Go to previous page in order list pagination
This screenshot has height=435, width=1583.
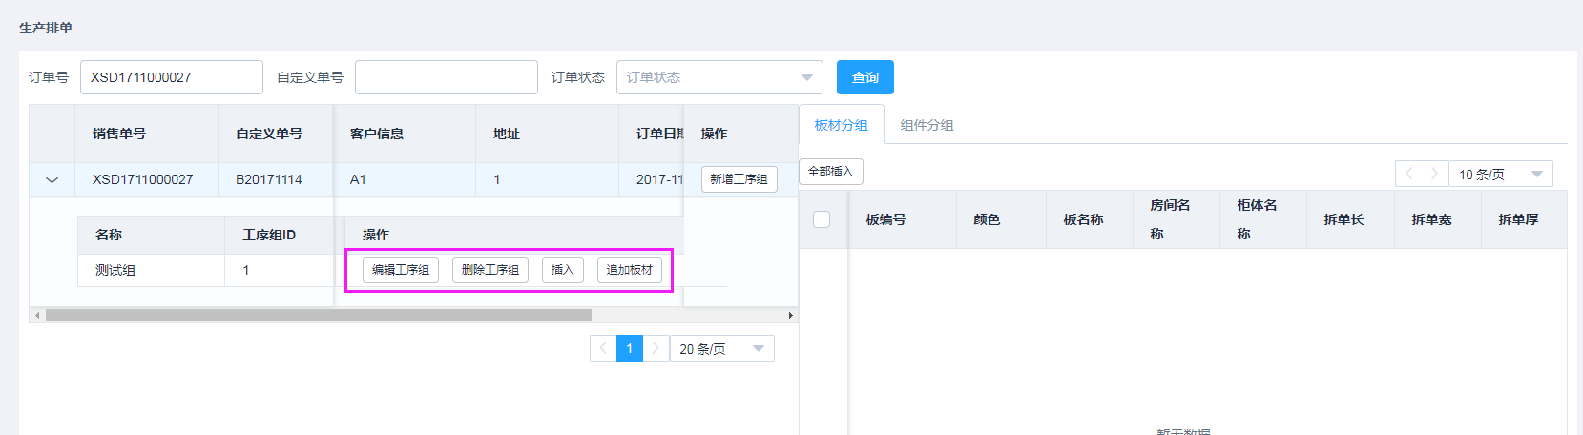603,349
